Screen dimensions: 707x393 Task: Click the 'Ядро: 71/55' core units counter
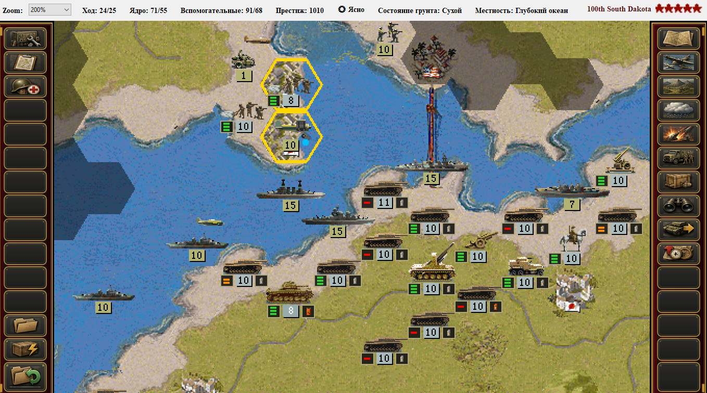tap(148, 10)
